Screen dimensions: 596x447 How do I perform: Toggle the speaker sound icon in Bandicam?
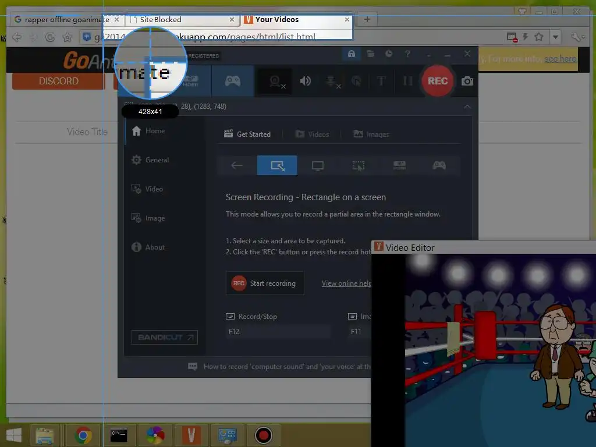pyautogui.click(x=305, y=81)
